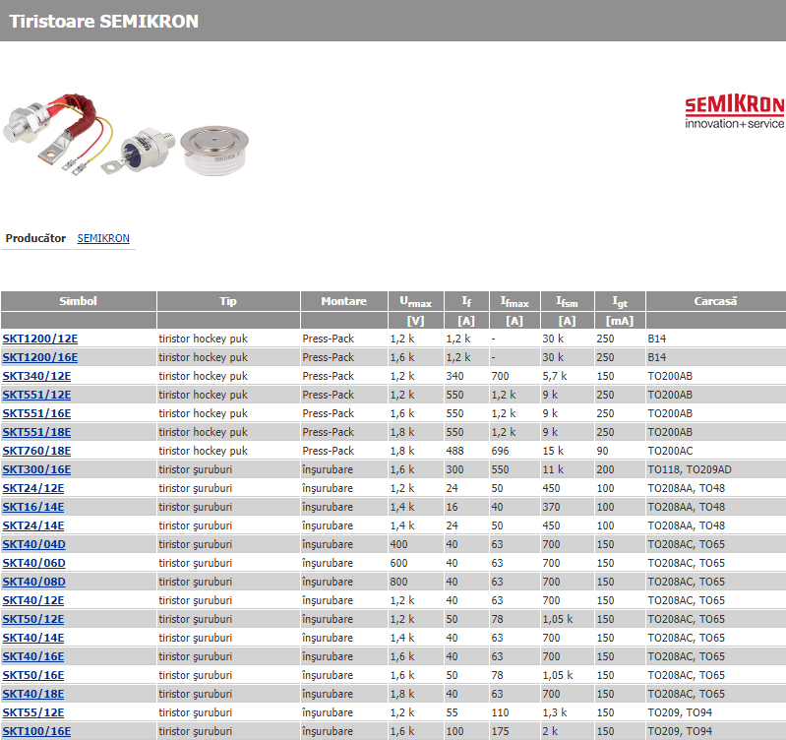Open the SKT40/08D product link
Viewport: 786px width, 740px height.
pyautogui.click(x=34, y=582)
